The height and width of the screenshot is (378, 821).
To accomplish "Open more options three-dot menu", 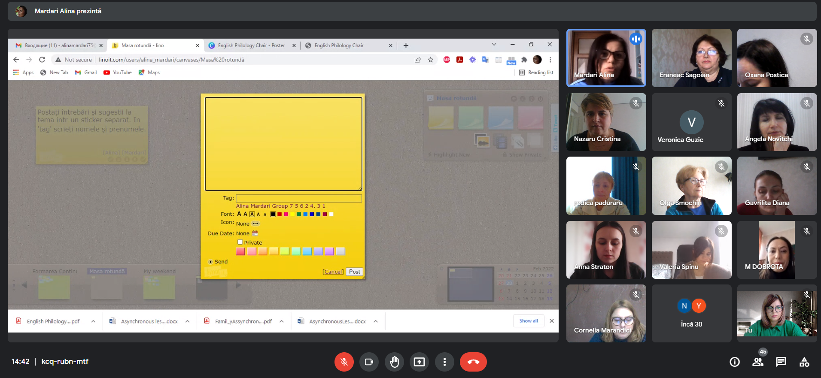I will pos(444,362).
